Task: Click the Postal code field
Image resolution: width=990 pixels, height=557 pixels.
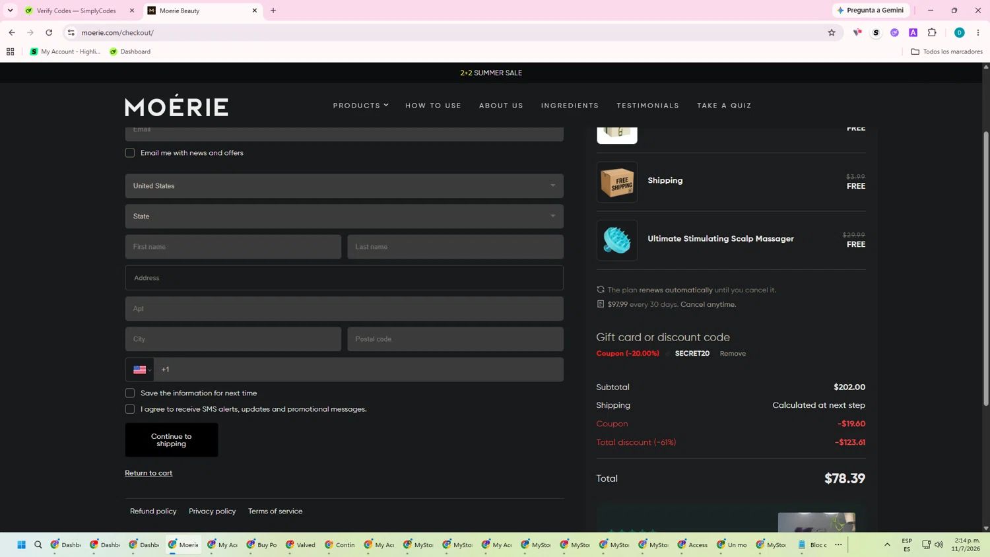Action: [x=455, y=339]
